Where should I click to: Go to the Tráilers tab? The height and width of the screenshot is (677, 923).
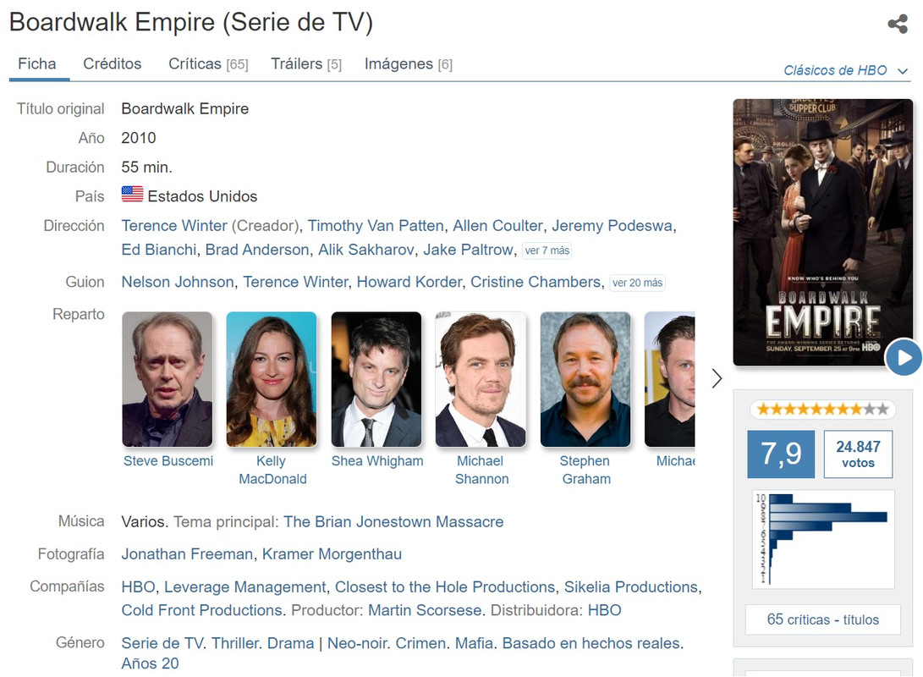306,63
